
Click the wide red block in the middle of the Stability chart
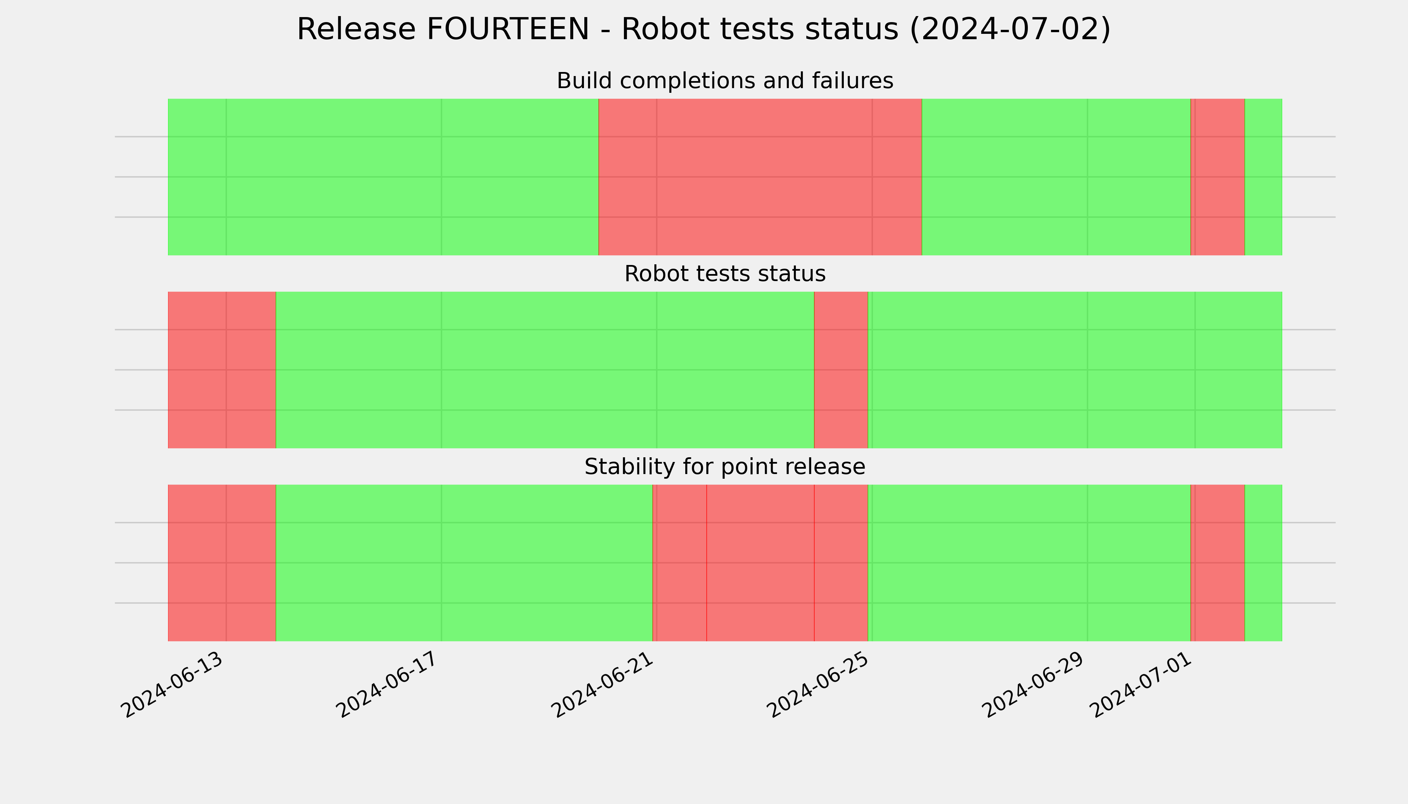click(760, 563)
